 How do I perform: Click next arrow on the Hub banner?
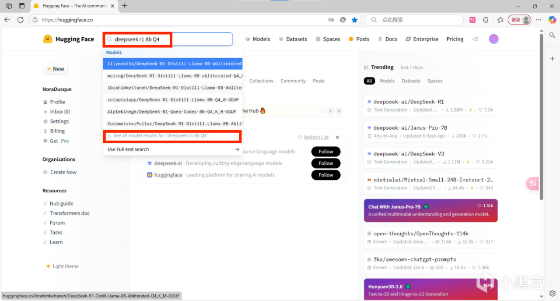coord(330,111)
